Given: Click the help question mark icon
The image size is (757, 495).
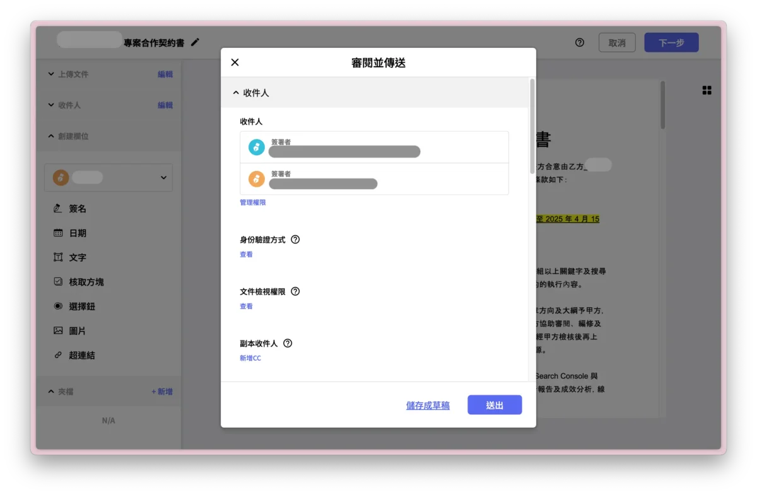Looking at the screenshot, I should click(579, 42).
